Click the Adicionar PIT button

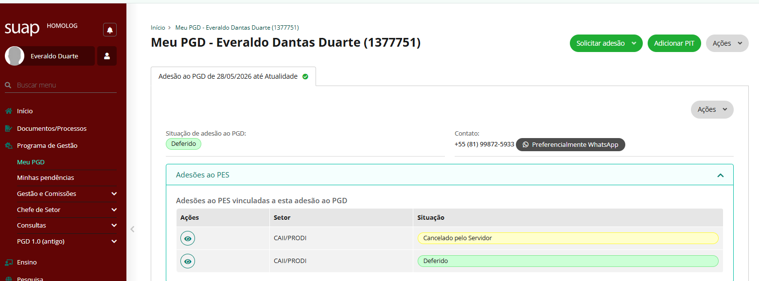(674, 43)
